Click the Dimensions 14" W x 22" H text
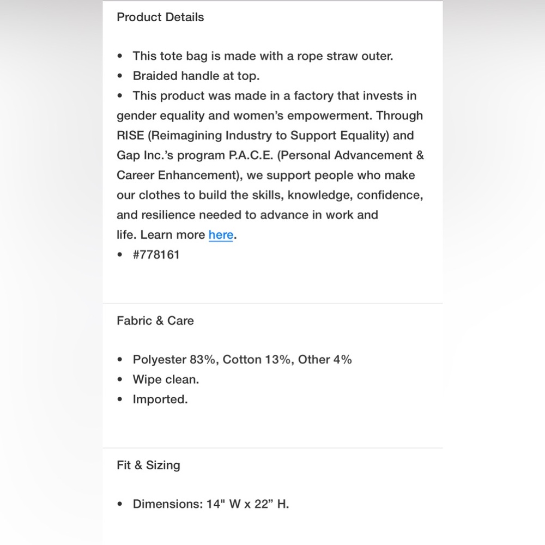 pos(211,504)
